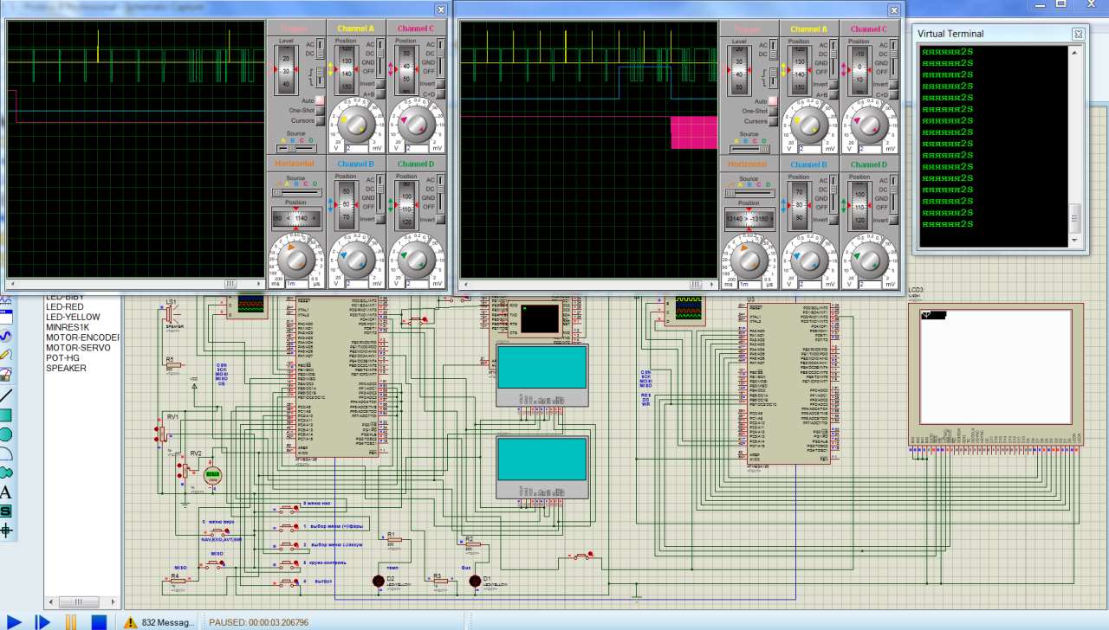Click the Step simulation button
This screenshot has width=1109, height=630.
point(42,621)
